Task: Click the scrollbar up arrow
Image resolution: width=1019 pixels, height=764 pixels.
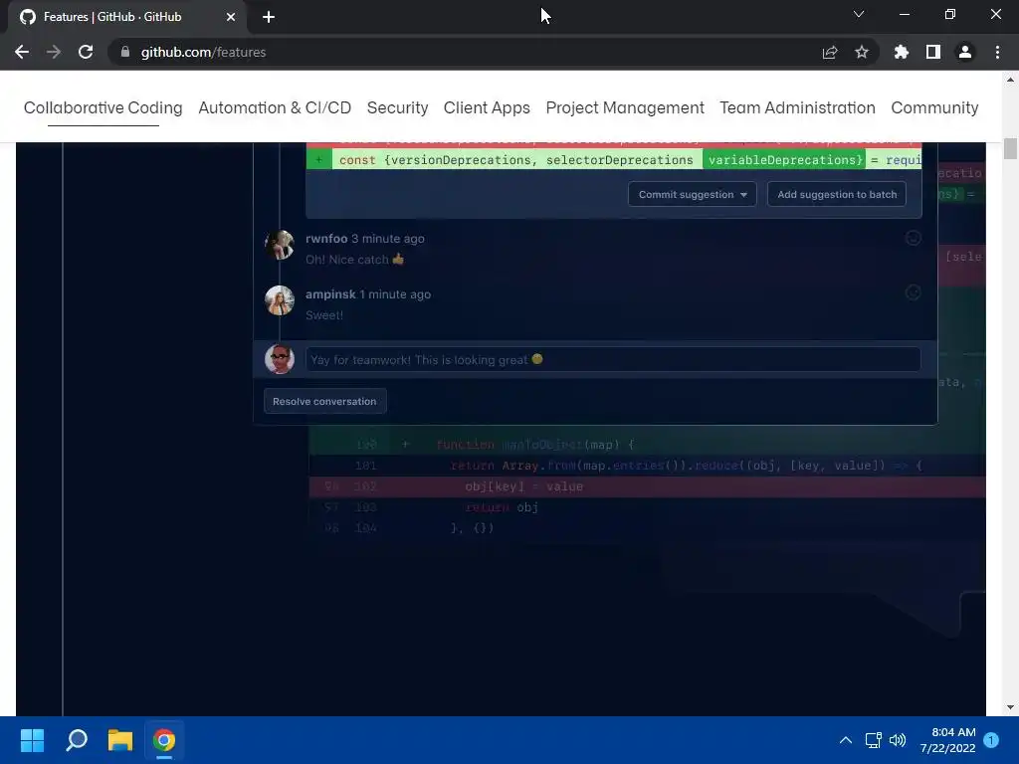Action: click(1010, 80)
